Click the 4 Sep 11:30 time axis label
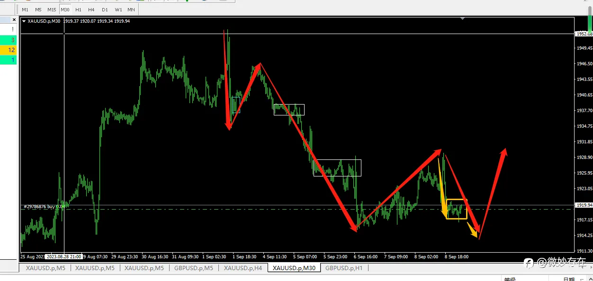593x281 pixels. coord(275,257)
